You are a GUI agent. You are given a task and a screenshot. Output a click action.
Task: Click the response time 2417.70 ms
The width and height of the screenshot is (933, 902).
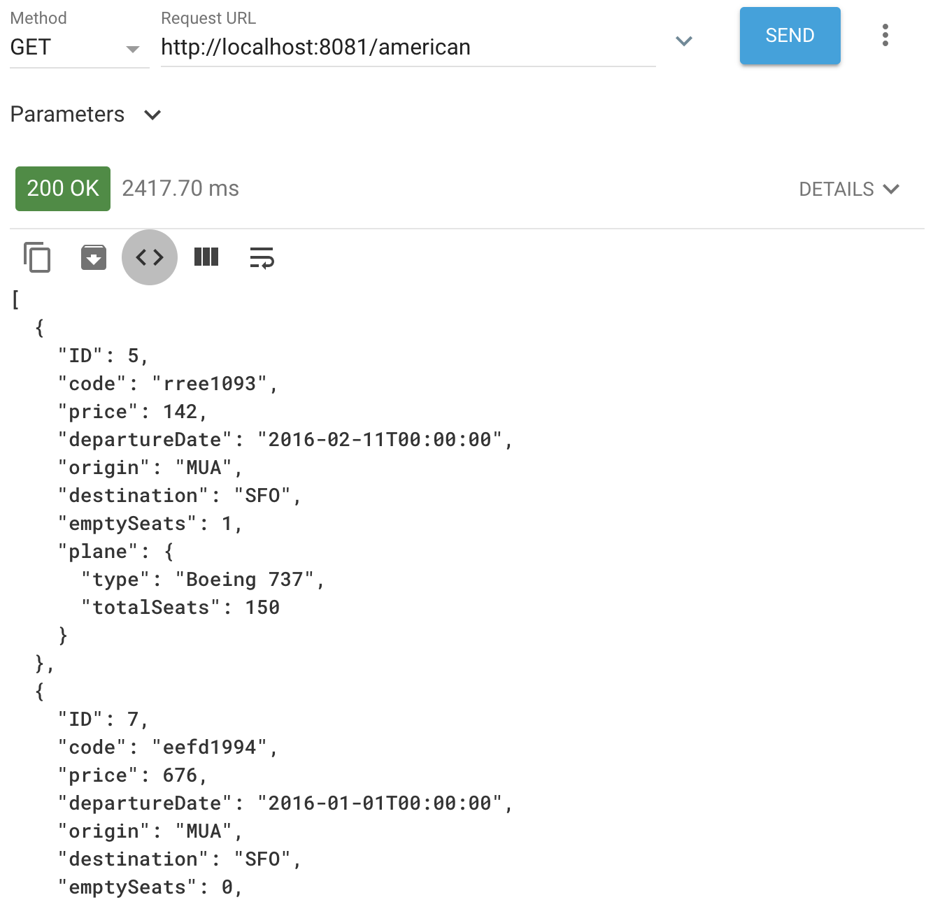[x=180, y=189]
